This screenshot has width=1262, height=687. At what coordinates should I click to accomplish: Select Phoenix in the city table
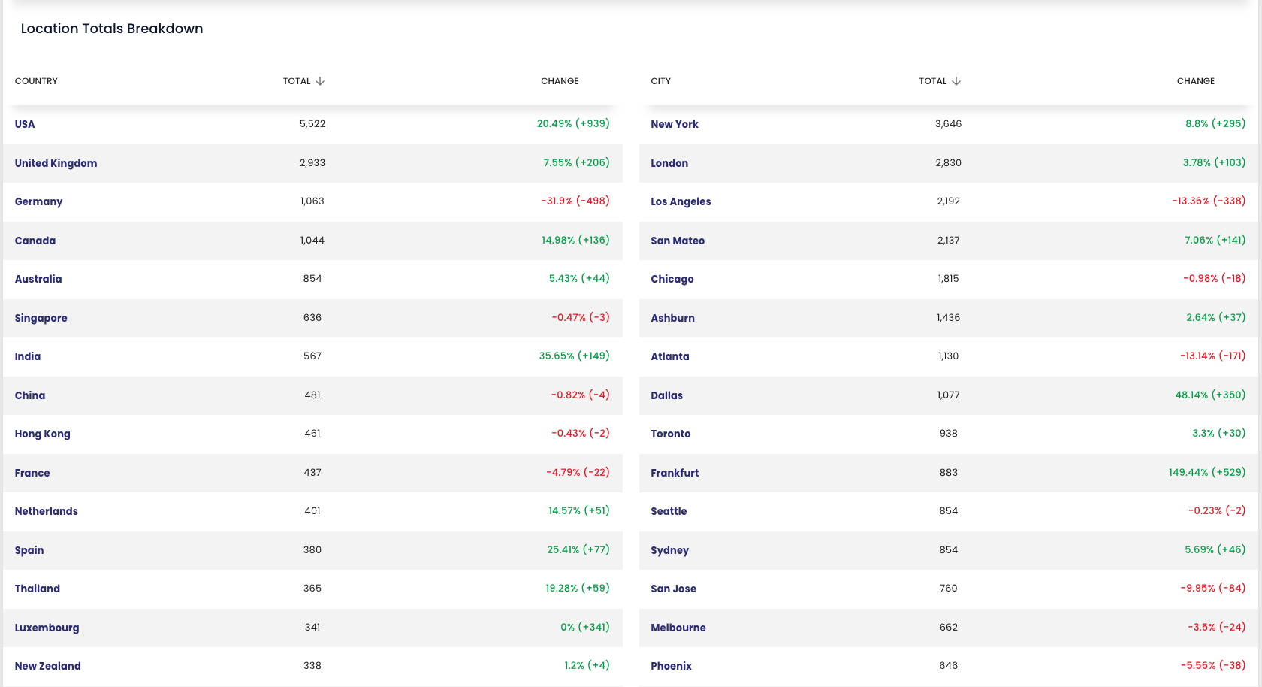pos(671,666)
